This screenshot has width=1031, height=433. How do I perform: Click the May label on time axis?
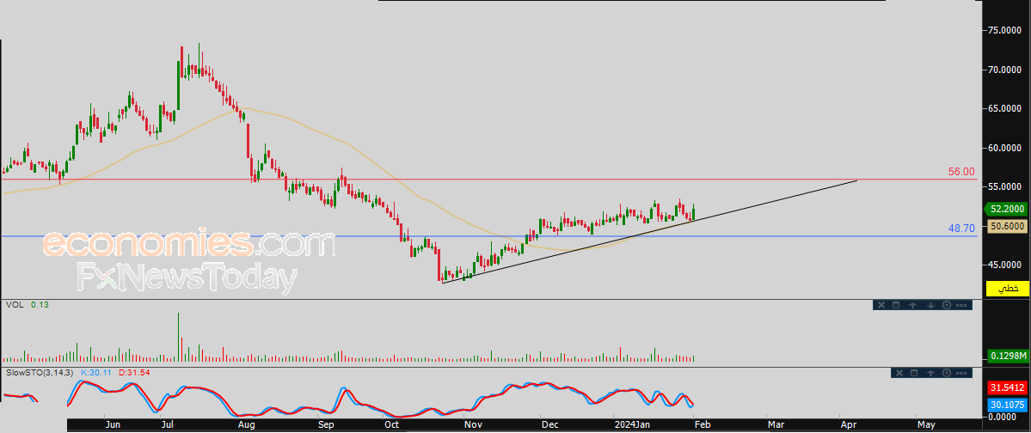click(x=926, y=425)
